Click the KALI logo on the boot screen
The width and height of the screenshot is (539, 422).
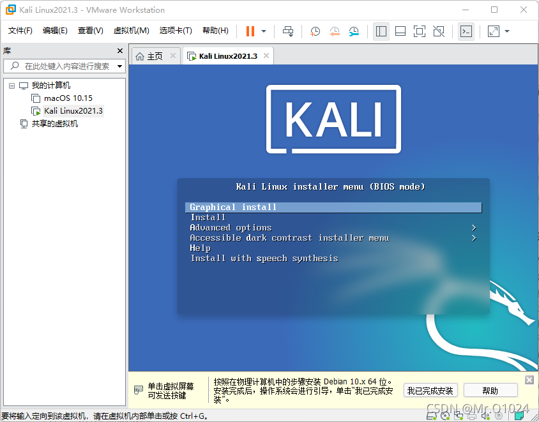[333, 119]
